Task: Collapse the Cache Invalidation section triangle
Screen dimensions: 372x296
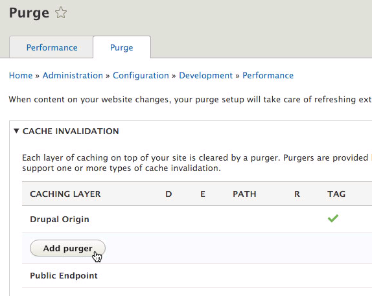Action: (16, 131)
